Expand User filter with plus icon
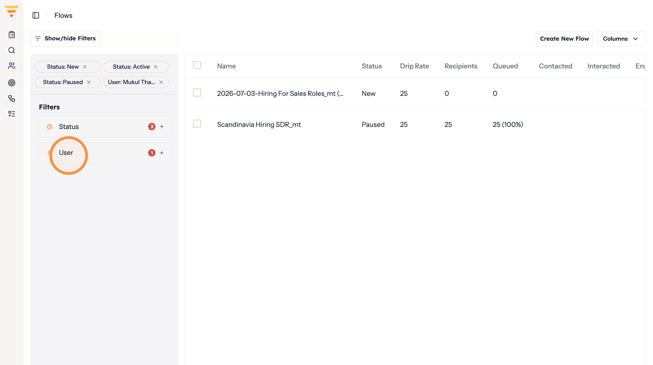Image resolution: width=653 pixels, height=365 pixels. (x=162, y=153)
